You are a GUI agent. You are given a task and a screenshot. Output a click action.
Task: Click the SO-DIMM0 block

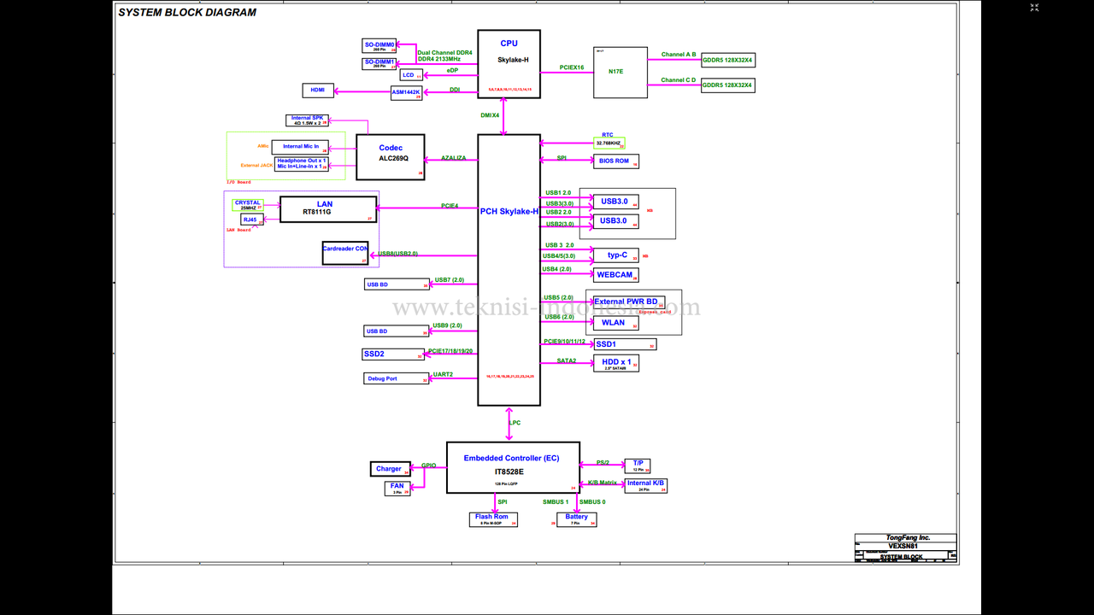tap(379, 46)
